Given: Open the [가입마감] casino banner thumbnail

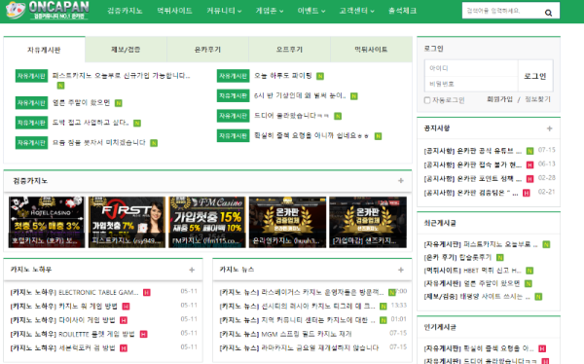Looking at the screenshot, I should (x=368, y=222).
